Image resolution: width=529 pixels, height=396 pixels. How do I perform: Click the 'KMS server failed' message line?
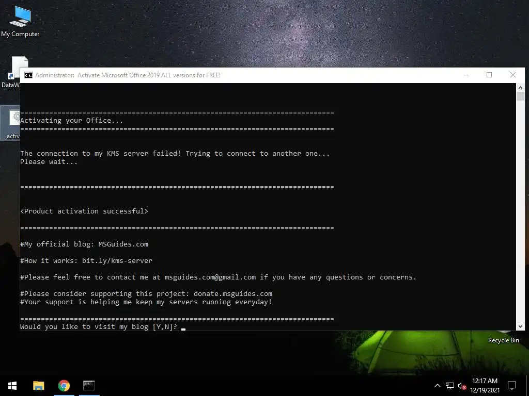[x=175, y=154]
